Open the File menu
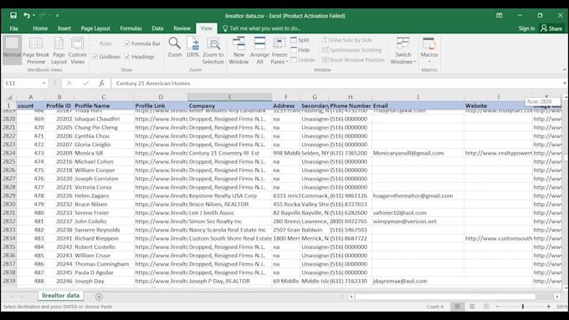 pyautogui.click(x=13, y=28)
